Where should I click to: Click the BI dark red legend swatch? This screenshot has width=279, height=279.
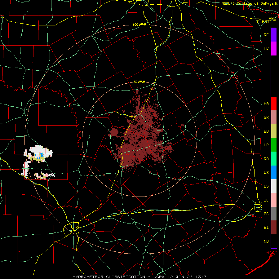(274, 228)
